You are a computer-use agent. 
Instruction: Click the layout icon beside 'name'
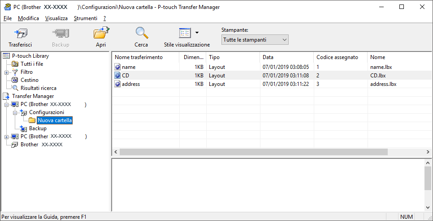point(117,67)
